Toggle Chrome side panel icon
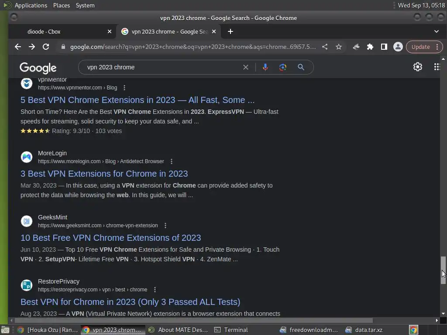Image resolution: width=447 pixels, height=335 pixels. point(384,47)
